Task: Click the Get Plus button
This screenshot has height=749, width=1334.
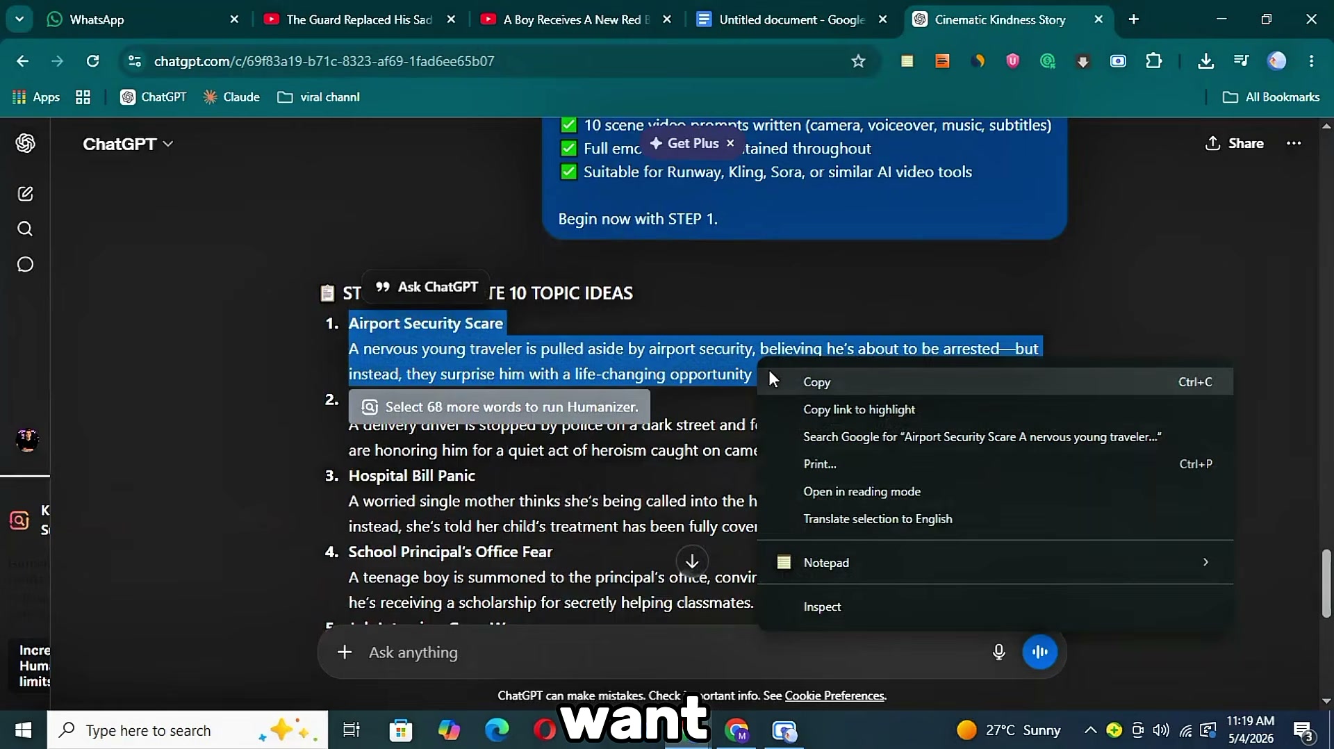Action: pos(684,143)
